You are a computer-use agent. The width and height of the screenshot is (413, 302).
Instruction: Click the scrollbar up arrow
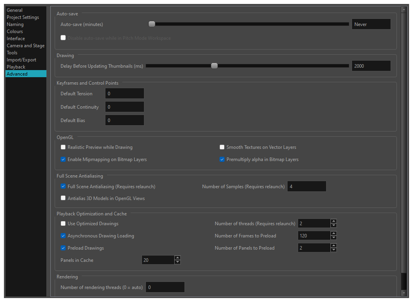pos(404,9)
